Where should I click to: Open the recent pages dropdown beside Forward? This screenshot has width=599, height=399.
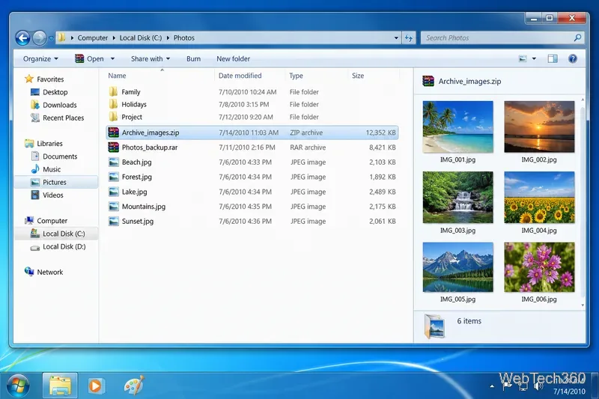click(x=51, y=38)
